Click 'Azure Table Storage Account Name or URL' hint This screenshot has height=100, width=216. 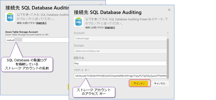(x=27, y=35)
